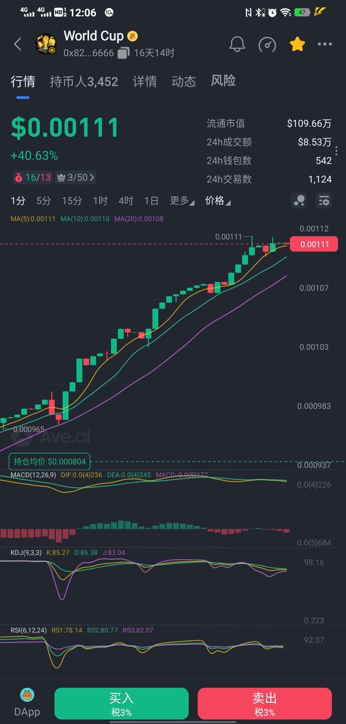
Task: Tap the MA(20):0.00108 indicator label
Action: coord(139,218)
